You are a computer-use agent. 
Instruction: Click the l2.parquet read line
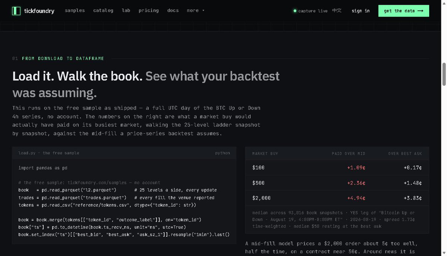pos(118,190)
